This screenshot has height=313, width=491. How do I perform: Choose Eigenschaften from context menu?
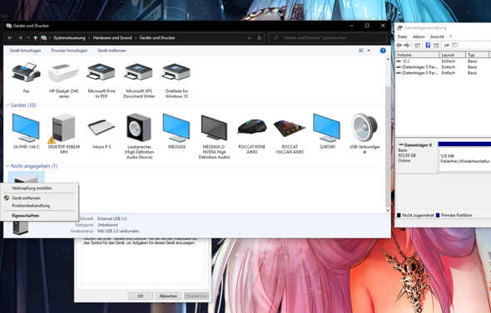pyautogui.click(x=39, y=216)
